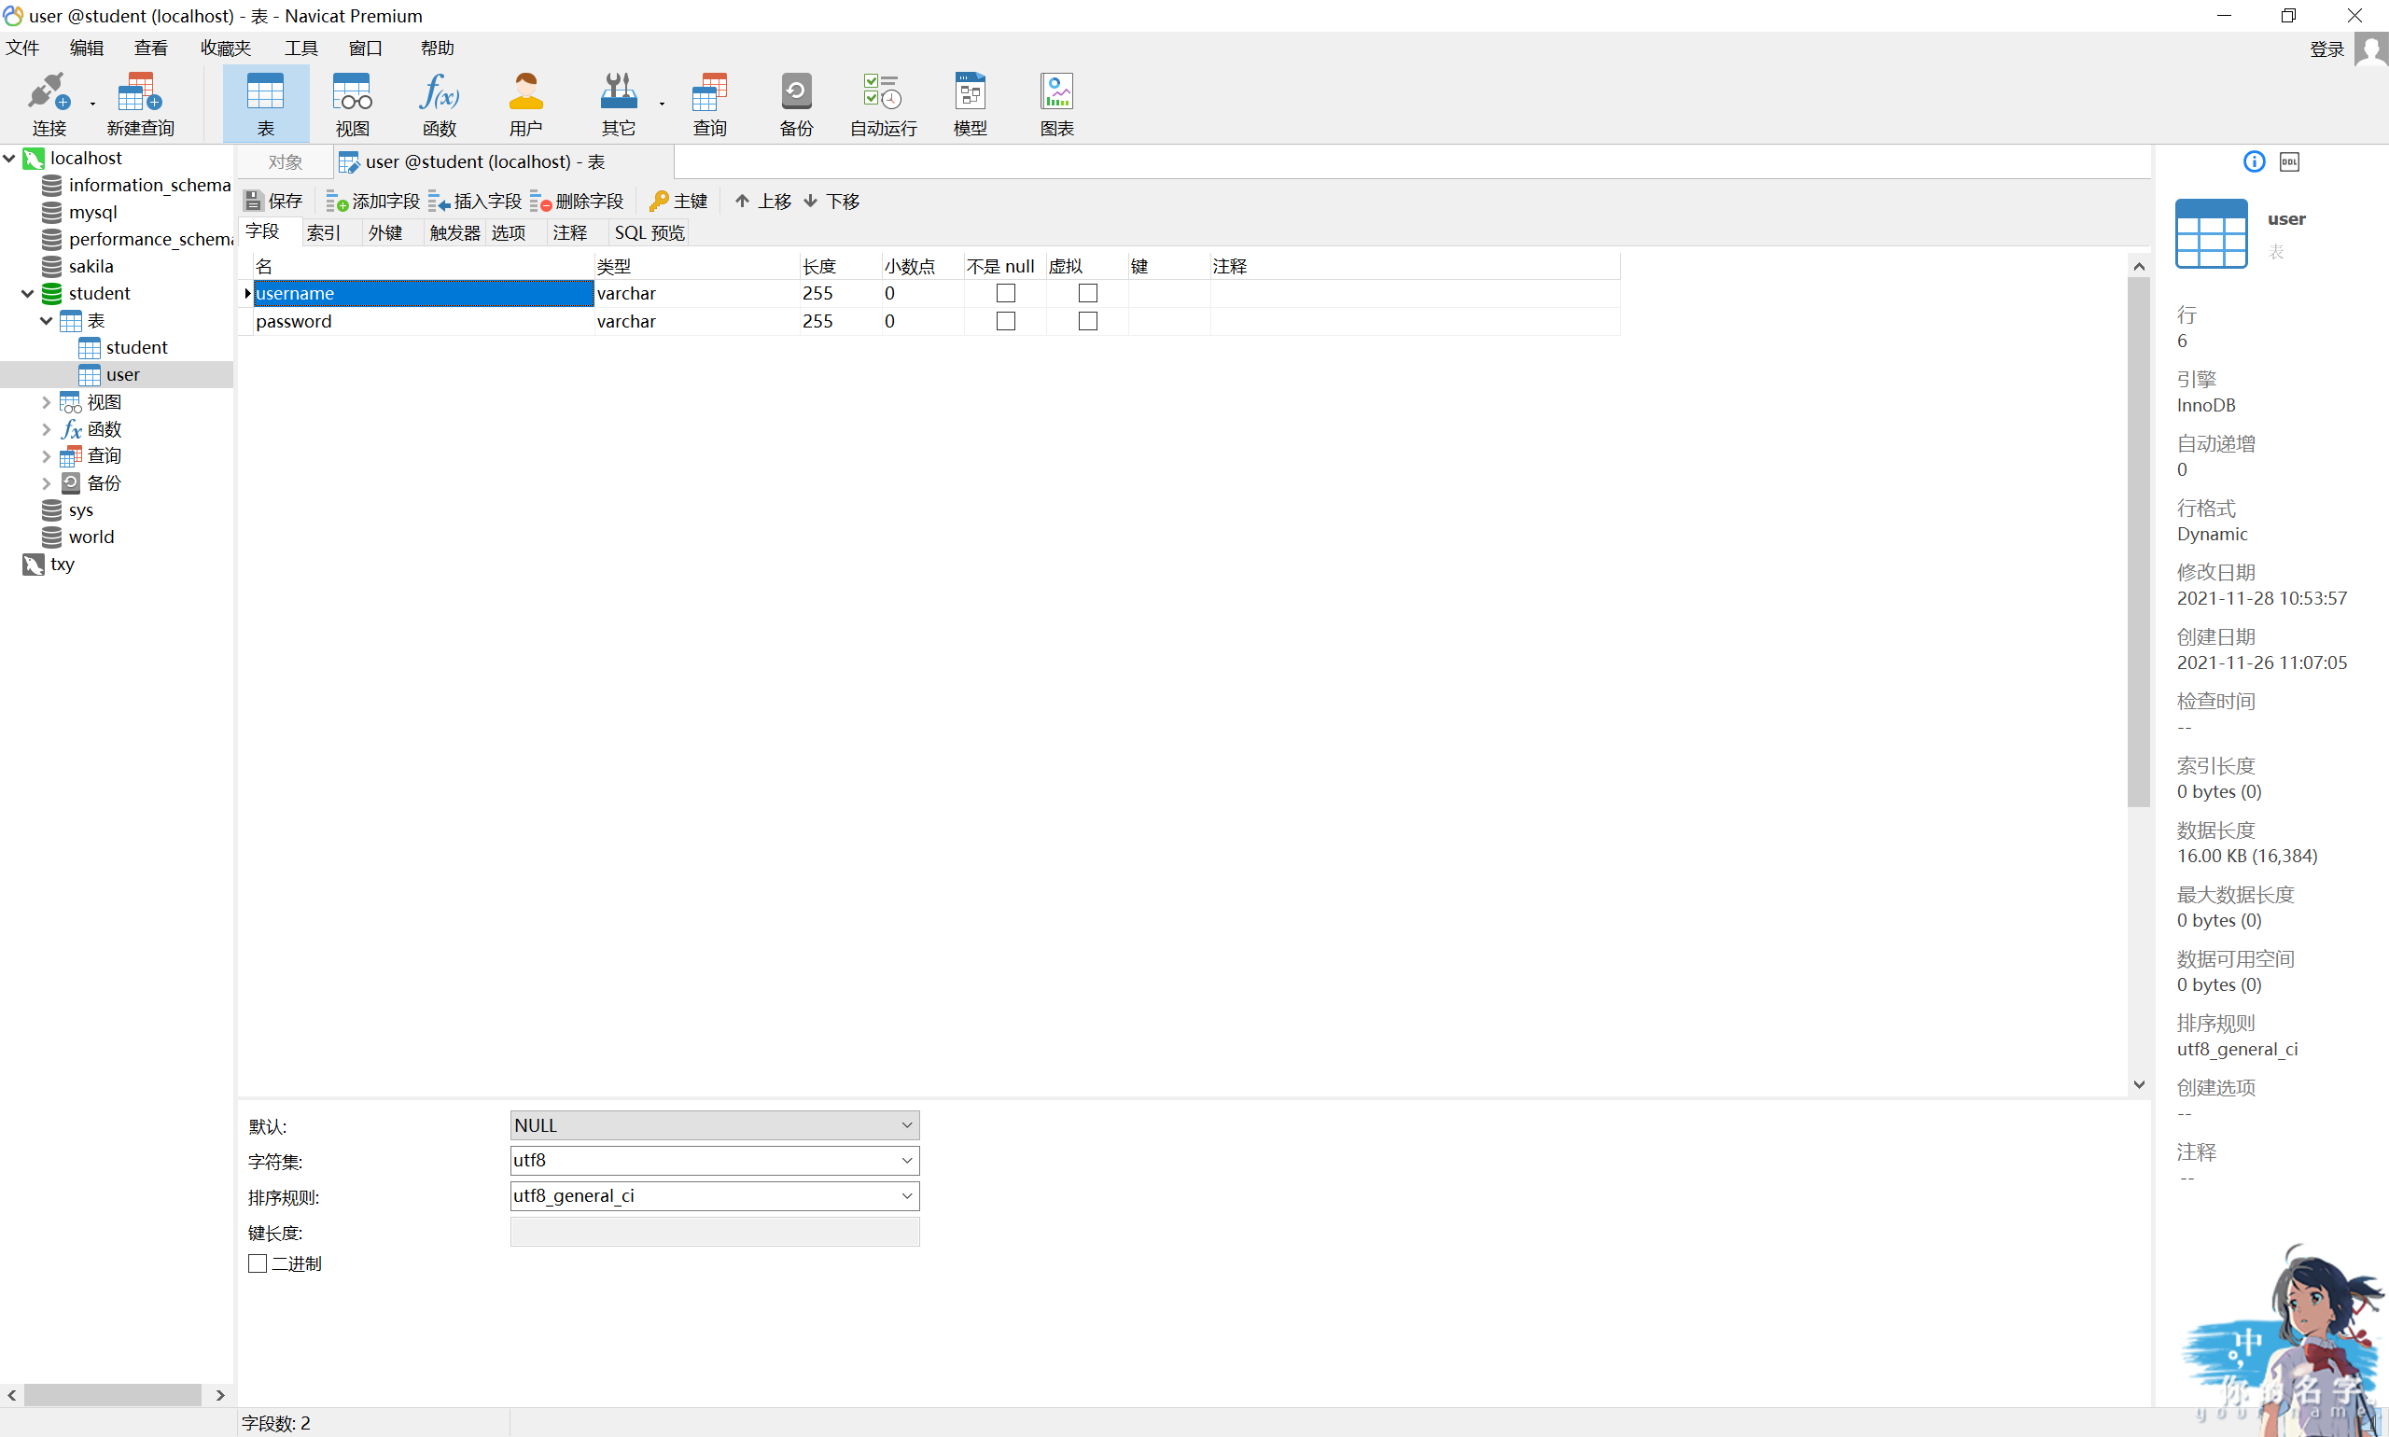Open the Favorites (收藏夹) menu
Image resolution: width=2389 pixels, height=1437 pixels.
226,48
